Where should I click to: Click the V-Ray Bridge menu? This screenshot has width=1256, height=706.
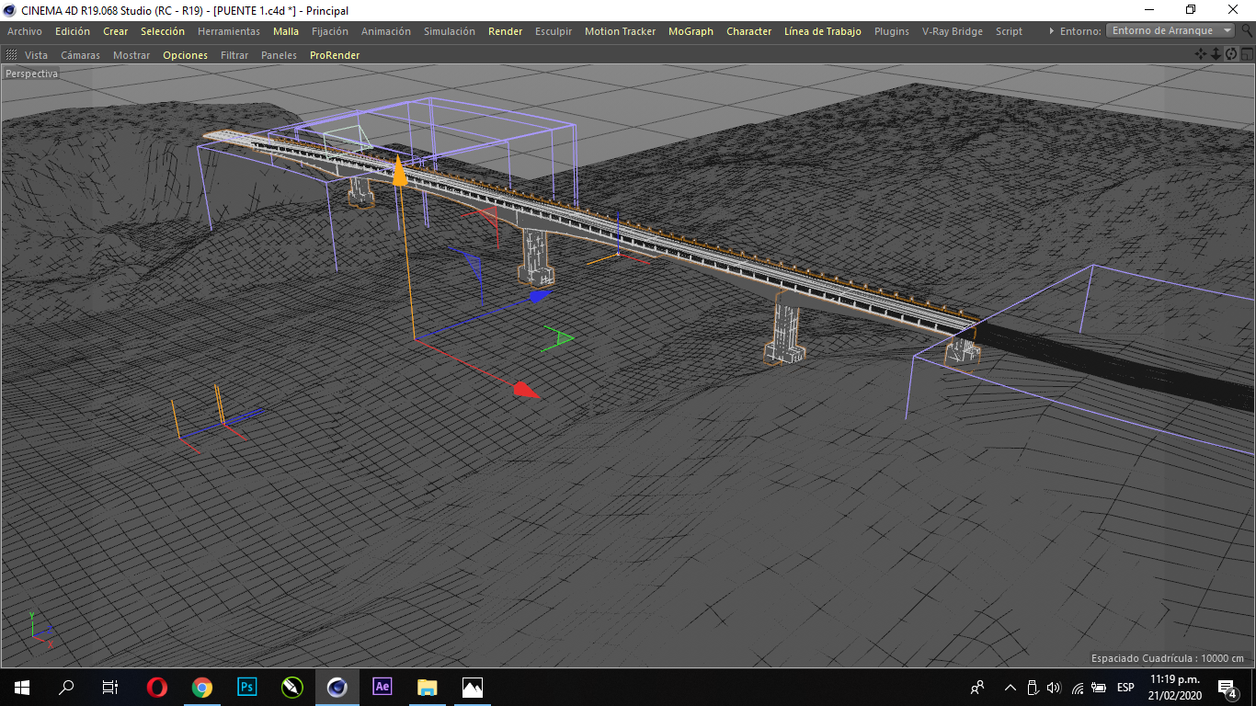point(952,31)
